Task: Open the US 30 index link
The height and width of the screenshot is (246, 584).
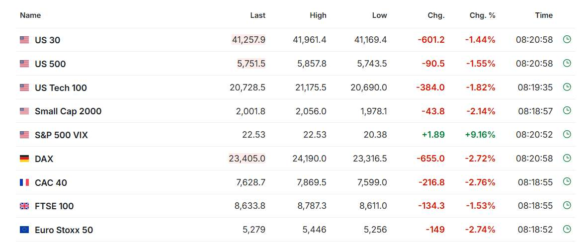Action: coord(47,40)
